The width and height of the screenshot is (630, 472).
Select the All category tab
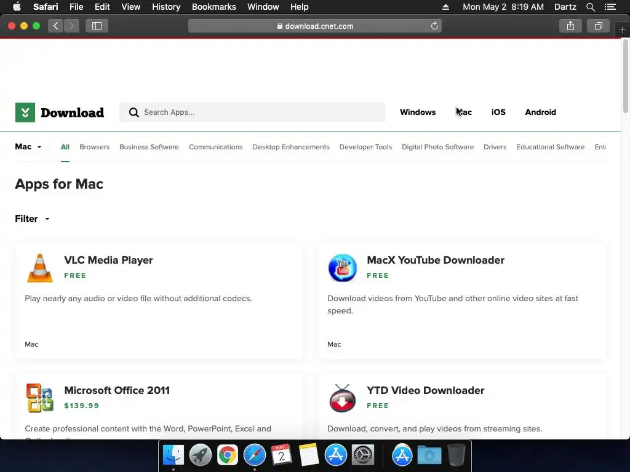pos(65,147)
